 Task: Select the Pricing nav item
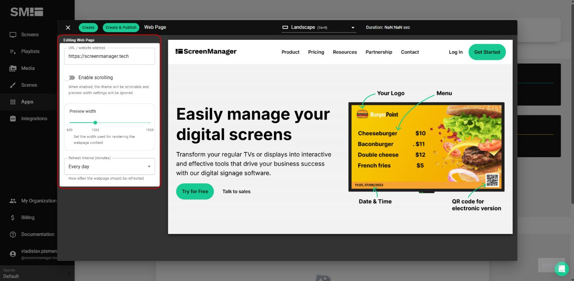[x=316, y=52]
